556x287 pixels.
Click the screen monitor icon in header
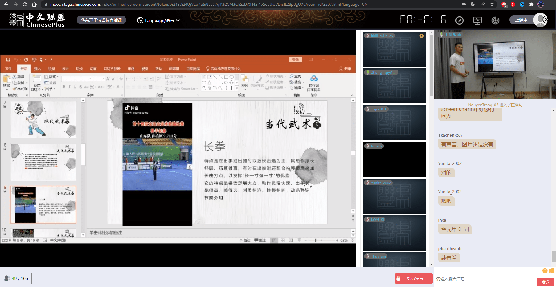pyautogui.click(x=477, y=20)
